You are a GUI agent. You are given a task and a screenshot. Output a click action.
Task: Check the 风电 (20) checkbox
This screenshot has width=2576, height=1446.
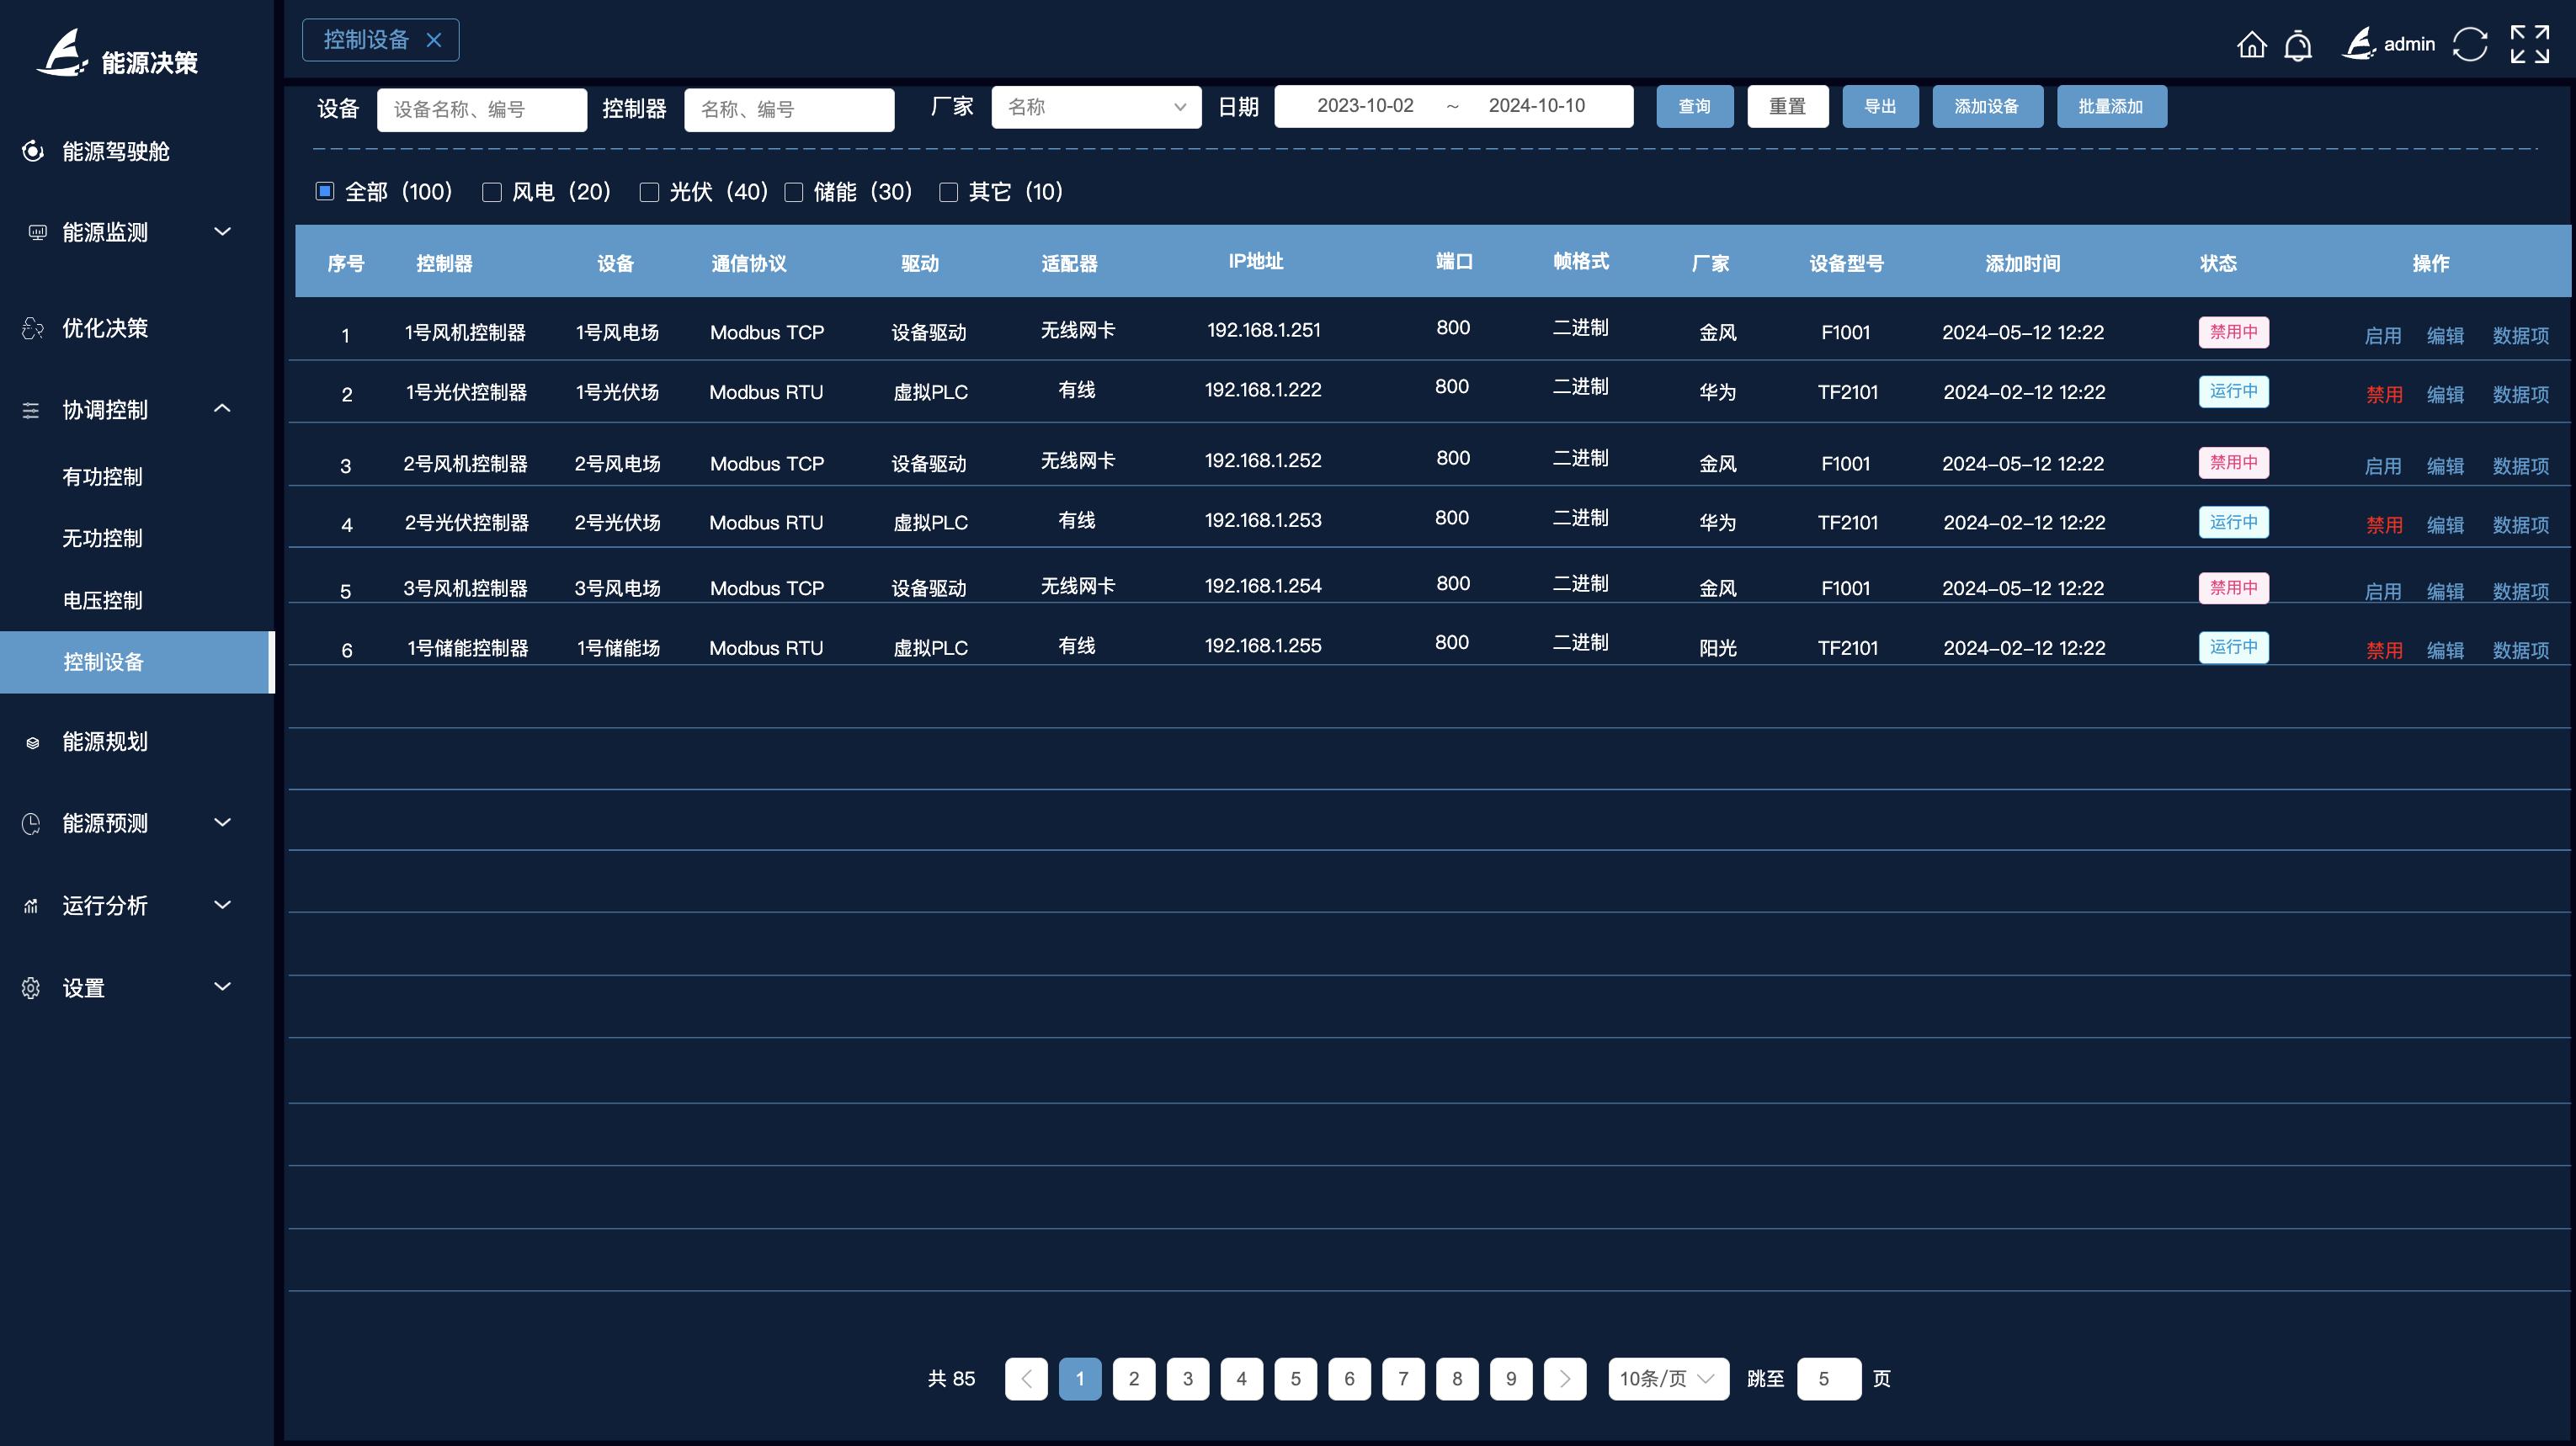[x=491, y=192]
